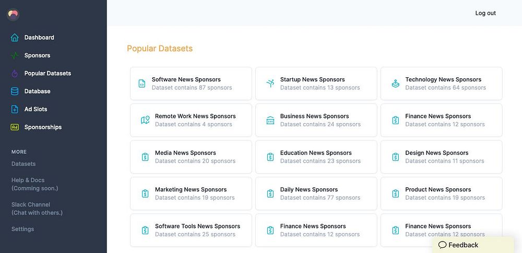Open the Slack Channel link
Image resolution: width=522 pixels, height=253 pixels.
click(x=31, y=204)
